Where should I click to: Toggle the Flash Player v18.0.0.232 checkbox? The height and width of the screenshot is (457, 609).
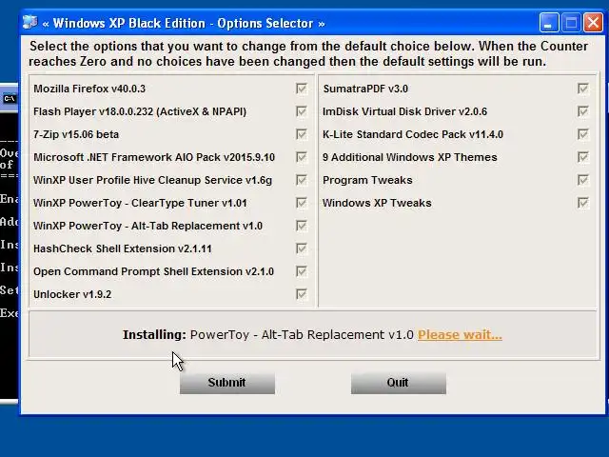(x=302, y=111)
